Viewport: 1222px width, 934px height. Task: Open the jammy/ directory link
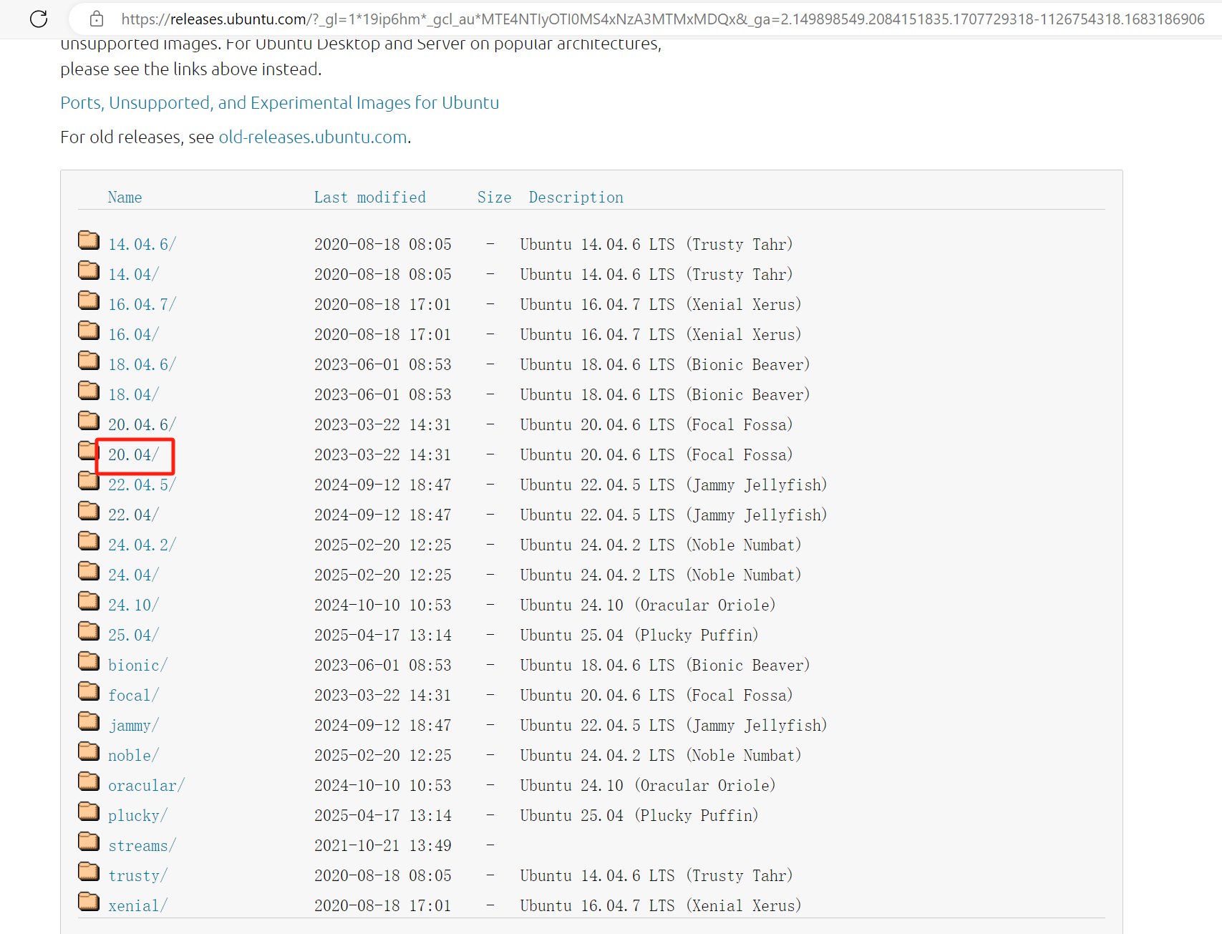(133, 726)
